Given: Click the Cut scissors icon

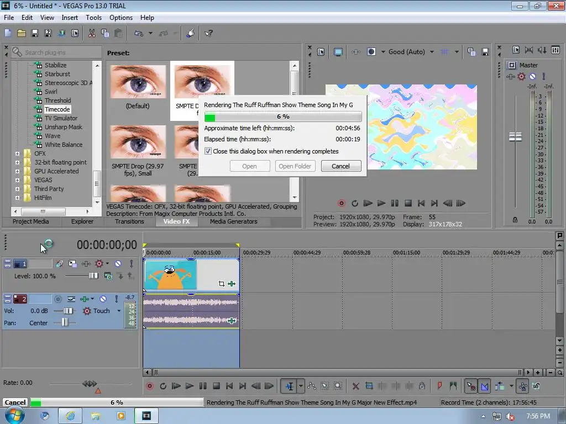Looking at the screenshot, I should point(92,34).
